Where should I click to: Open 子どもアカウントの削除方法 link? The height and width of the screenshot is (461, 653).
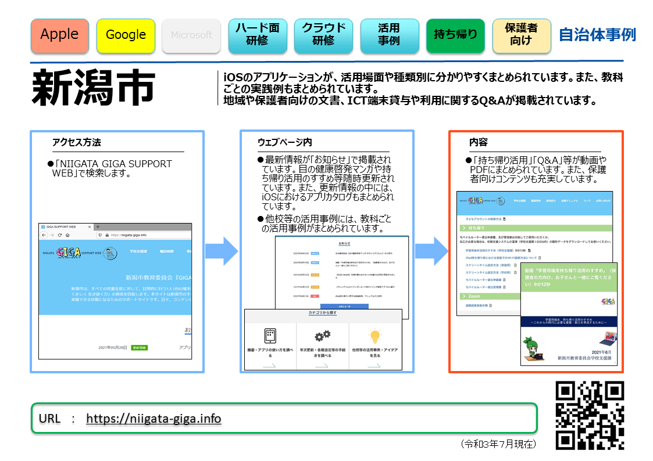click(483, 219)
